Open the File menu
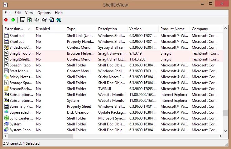Image resolution: width=231 pixels, height=149 pixels. pyautogui.click(x=7, y=13)
